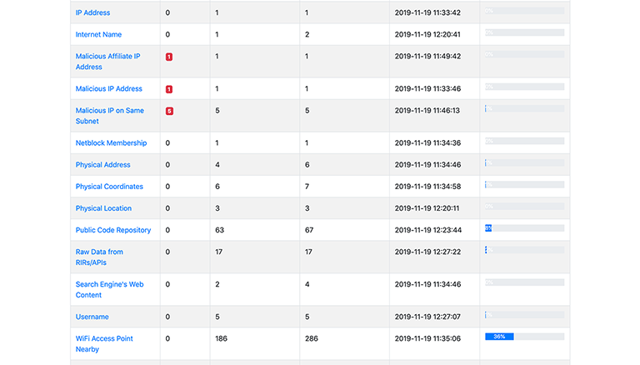
Task: Click red badge for Malicious Affiliate IP Address
Action: point(169,57)
